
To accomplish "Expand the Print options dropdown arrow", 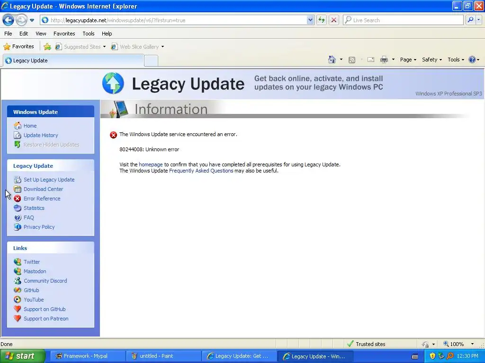I will [x=393, y=60].
